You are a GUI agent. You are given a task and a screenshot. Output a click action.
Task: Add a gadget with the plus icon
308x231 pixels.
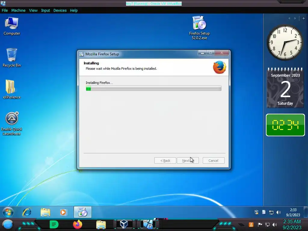tap(303, 18)
